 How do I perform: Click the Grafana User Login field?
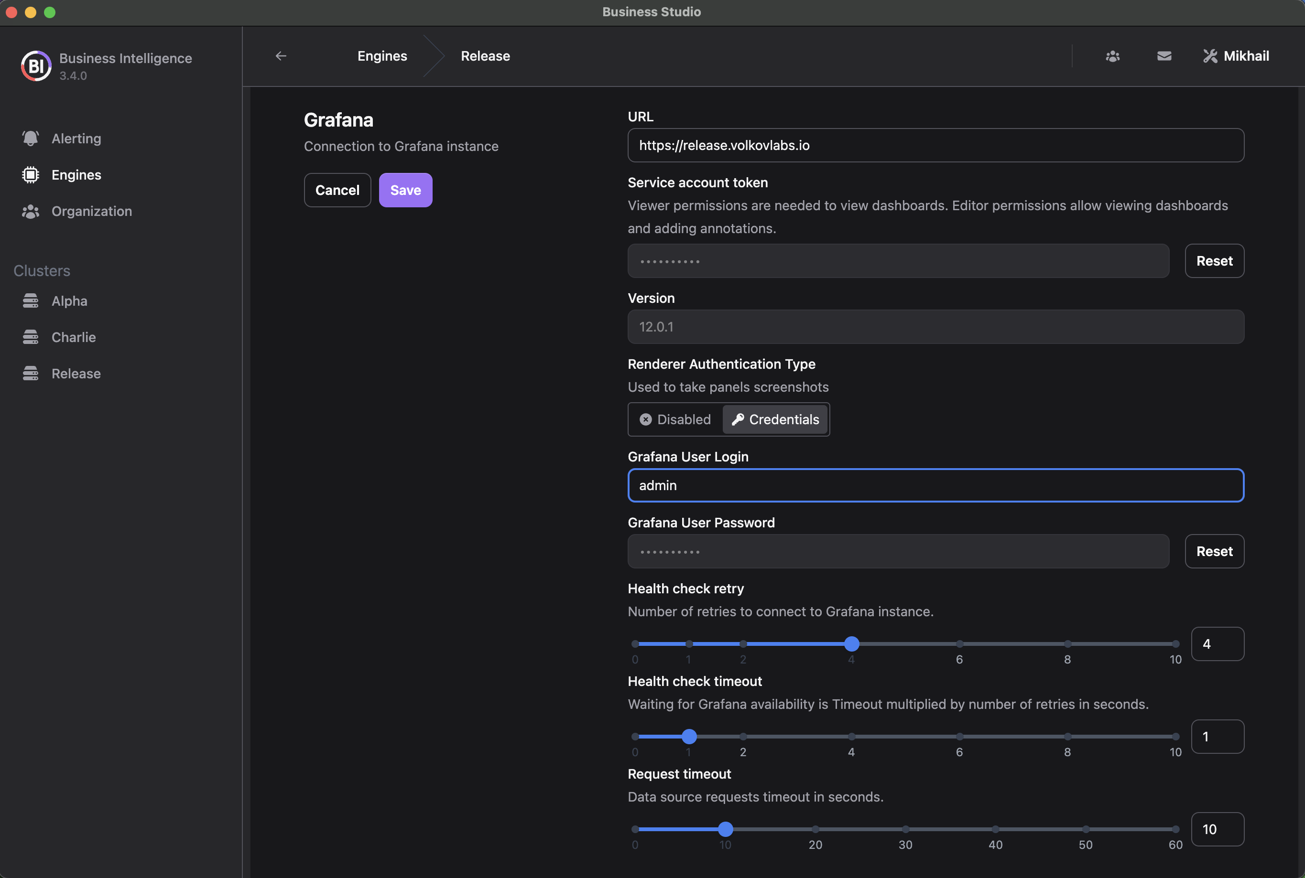tap(936, 485)
